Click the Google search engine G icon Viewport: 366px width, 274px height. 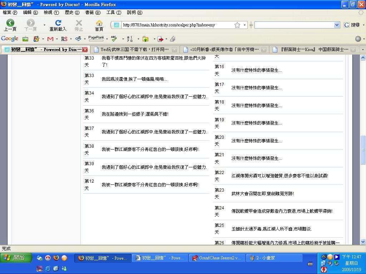coord(347,25)
